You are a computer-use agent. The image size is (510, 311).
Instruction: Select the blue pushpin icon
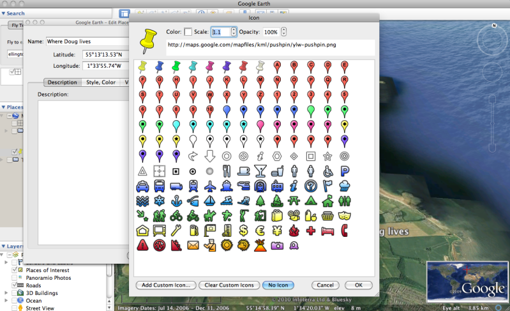[159, 66]
